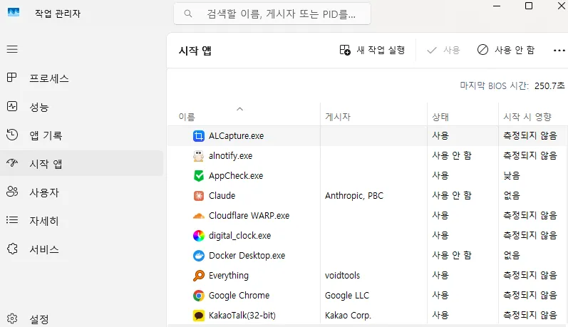The width and height of the screenshot is (568, 327).
Task: Switch to the 성능 tab
Action: pos(81,106)
